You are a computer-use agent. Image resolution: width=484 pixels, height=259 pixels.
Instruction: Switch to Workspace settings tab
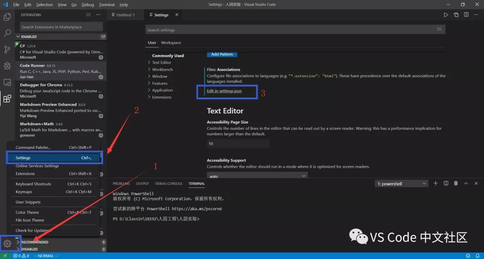[171, 42]
